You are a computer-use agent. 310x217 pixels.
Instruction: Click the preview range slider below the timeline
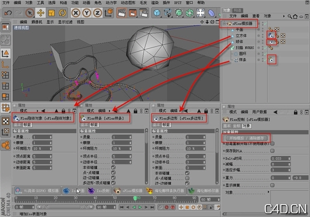click(x=64, y=207)
